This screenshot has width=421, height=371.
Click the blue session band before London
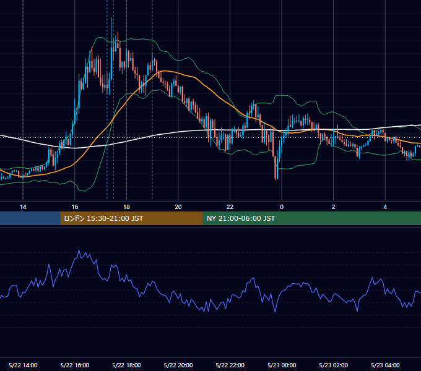coord(30,218)
